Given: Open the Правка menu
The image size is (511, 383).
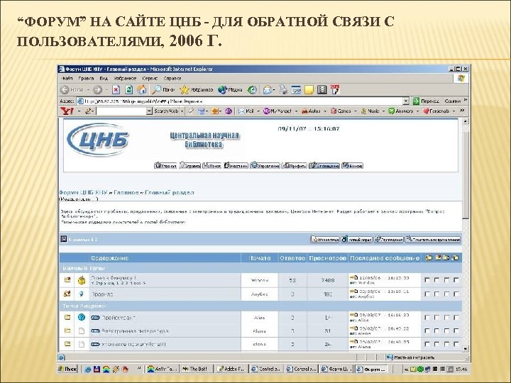Looking at the screenshot, I should (x=86, y=79).
